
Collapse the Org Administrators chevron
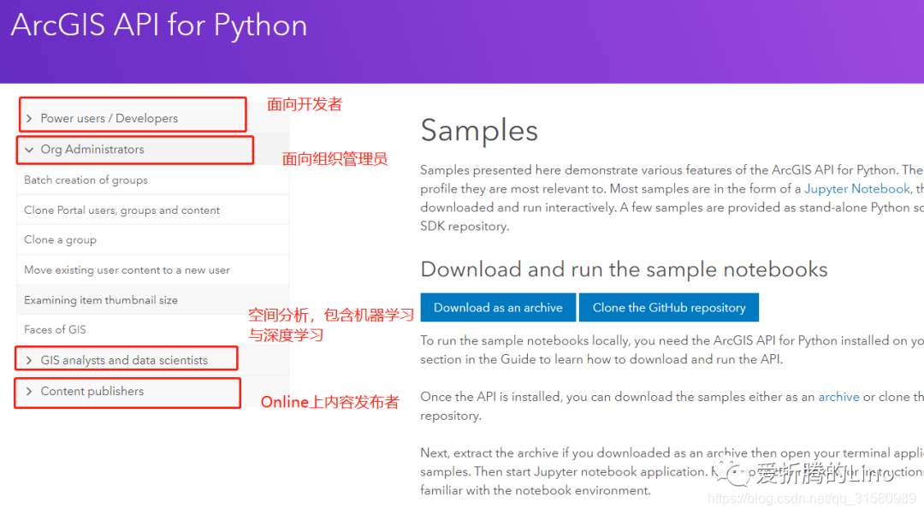coord(29,150)
